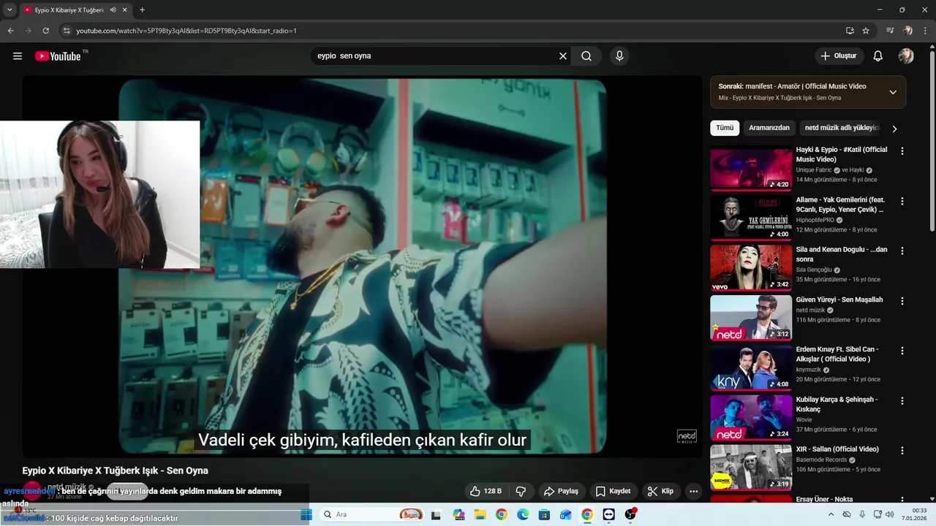Open options for Erdem Kınay Alkışlar video
Image resolution: width=936 pixels, height=526 pixels.
(902, 351)
